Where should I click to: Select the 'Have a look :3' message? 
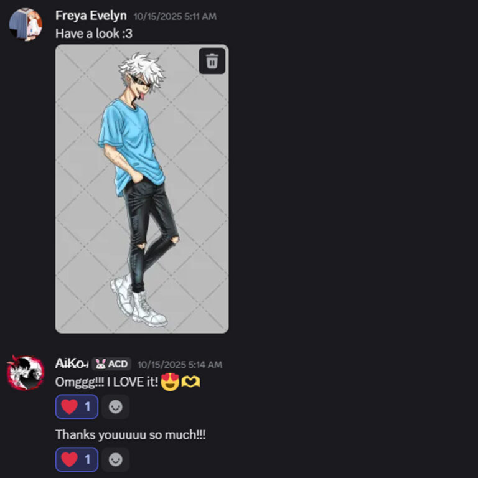coord(94,34)
